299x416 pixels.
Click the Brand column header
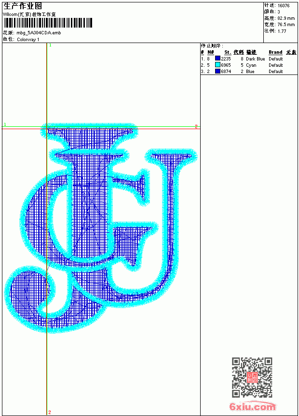pyautogui.click(x=275, y=52)
